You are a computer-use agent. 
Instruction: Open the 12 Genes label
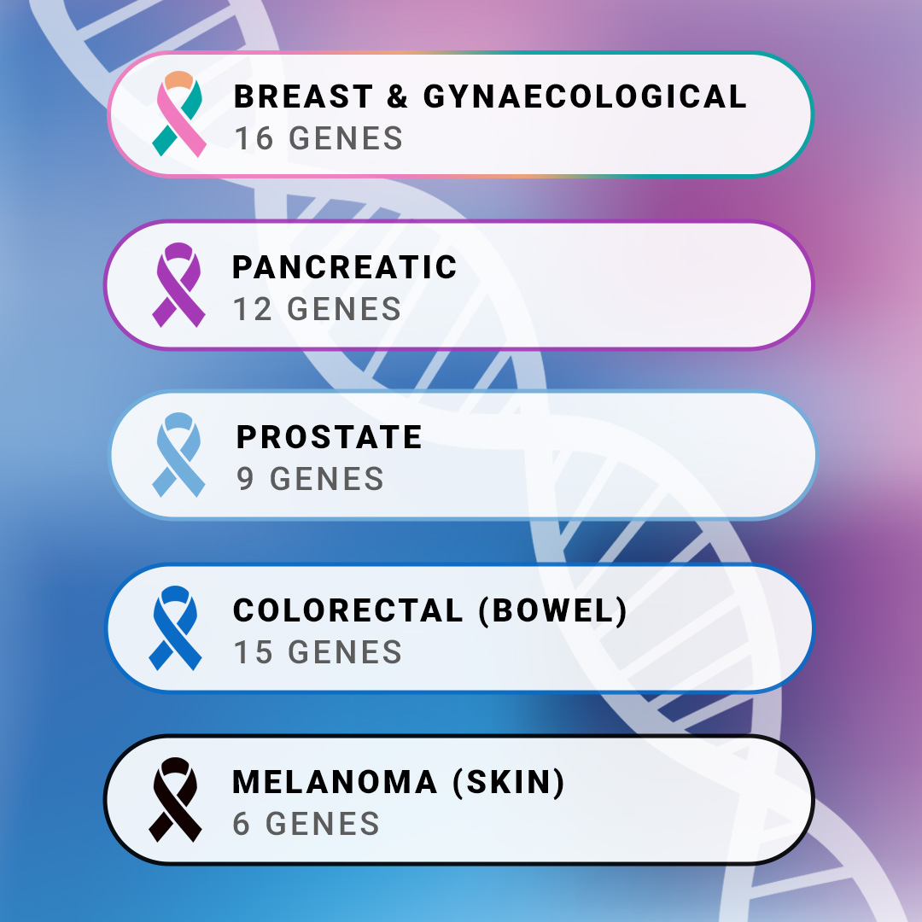pos(317,309)
